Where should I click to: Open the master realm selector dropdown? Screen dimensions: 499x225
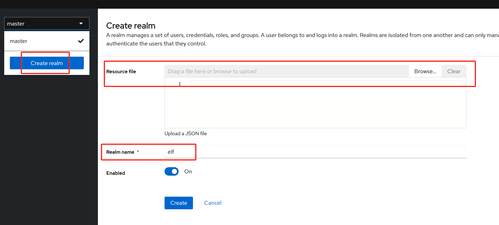[x=47, y=24]
